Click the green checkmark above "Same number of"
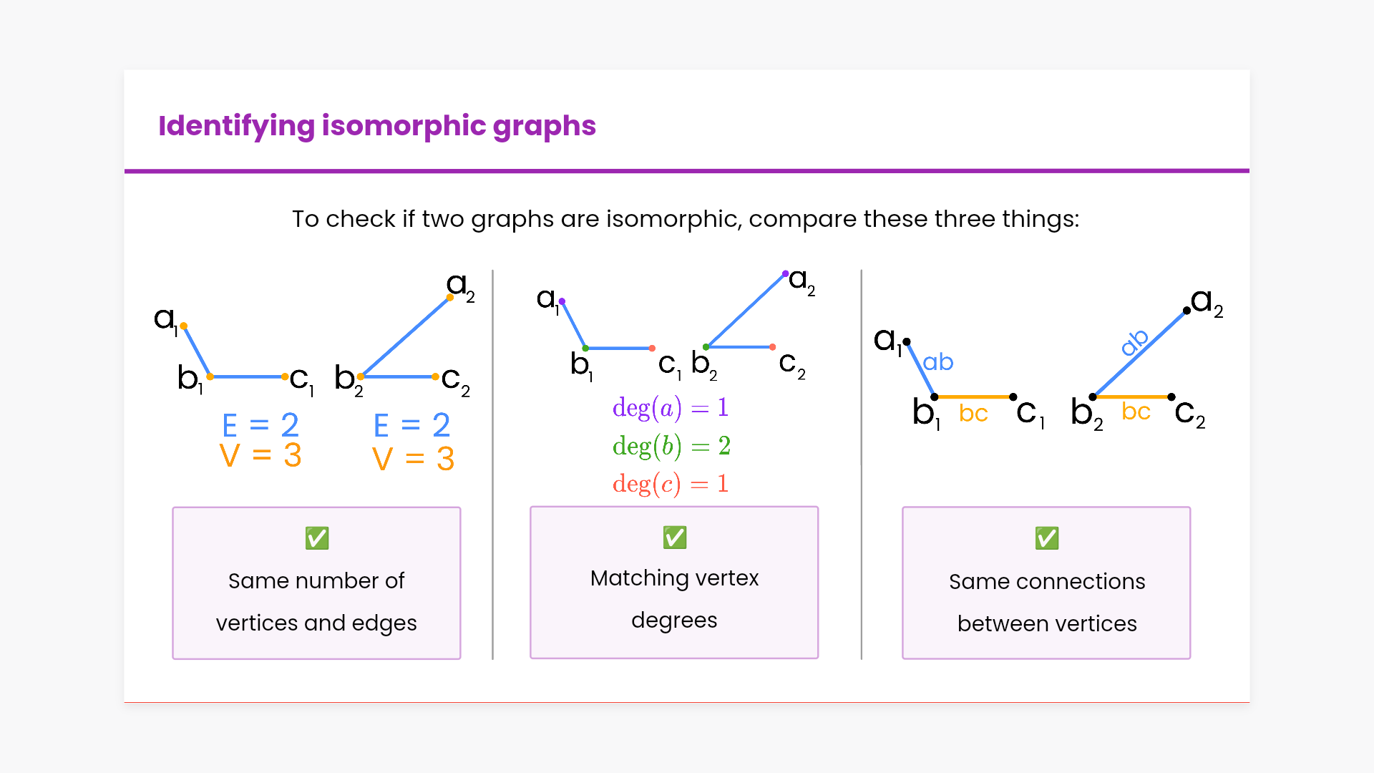This screenshot has height=773, width=1374. 317,538
